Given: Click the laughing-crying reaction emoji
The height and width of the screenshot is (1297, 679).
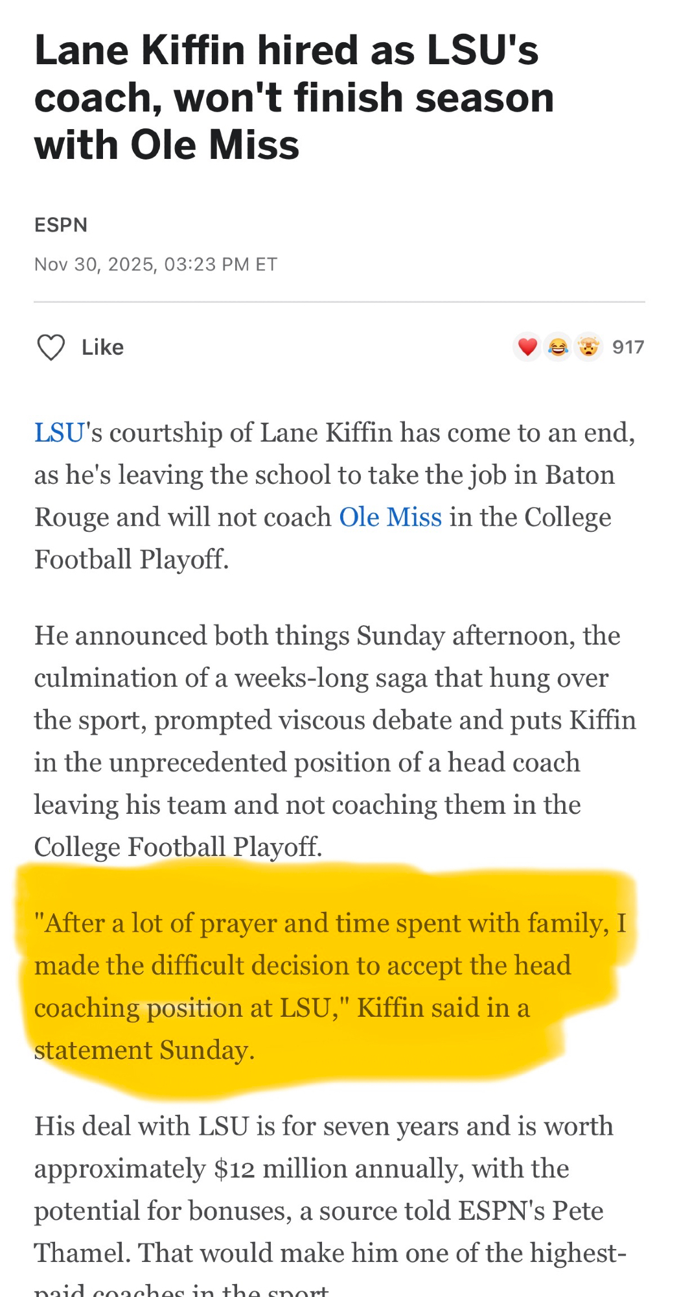Looking at the screenshot, I should tap(558, 348).
